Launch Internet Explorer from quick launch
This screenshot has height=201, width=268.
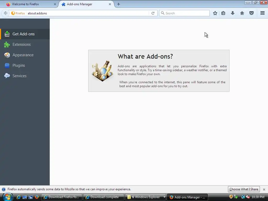(19, 197)
